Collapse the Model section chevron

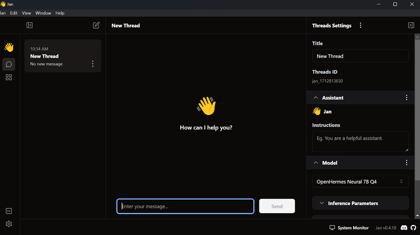[x=316, y=163]
